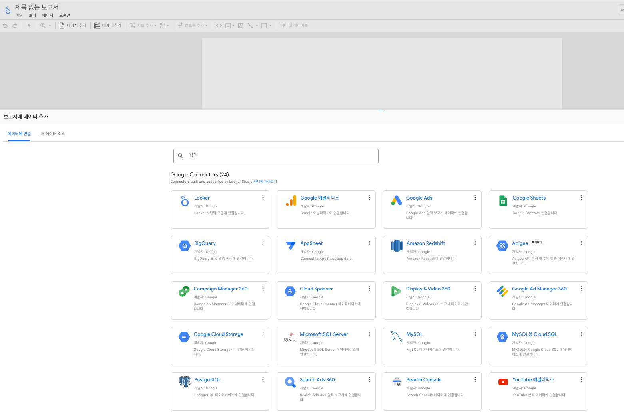The image size is (624, 415).
Task: Select the Campaign Manager 360 icon
Action: (184, 291)
